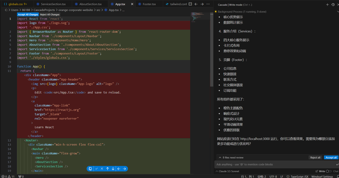Click the 行 1, 列 1 cursor position indicator

tap(247, 176)
